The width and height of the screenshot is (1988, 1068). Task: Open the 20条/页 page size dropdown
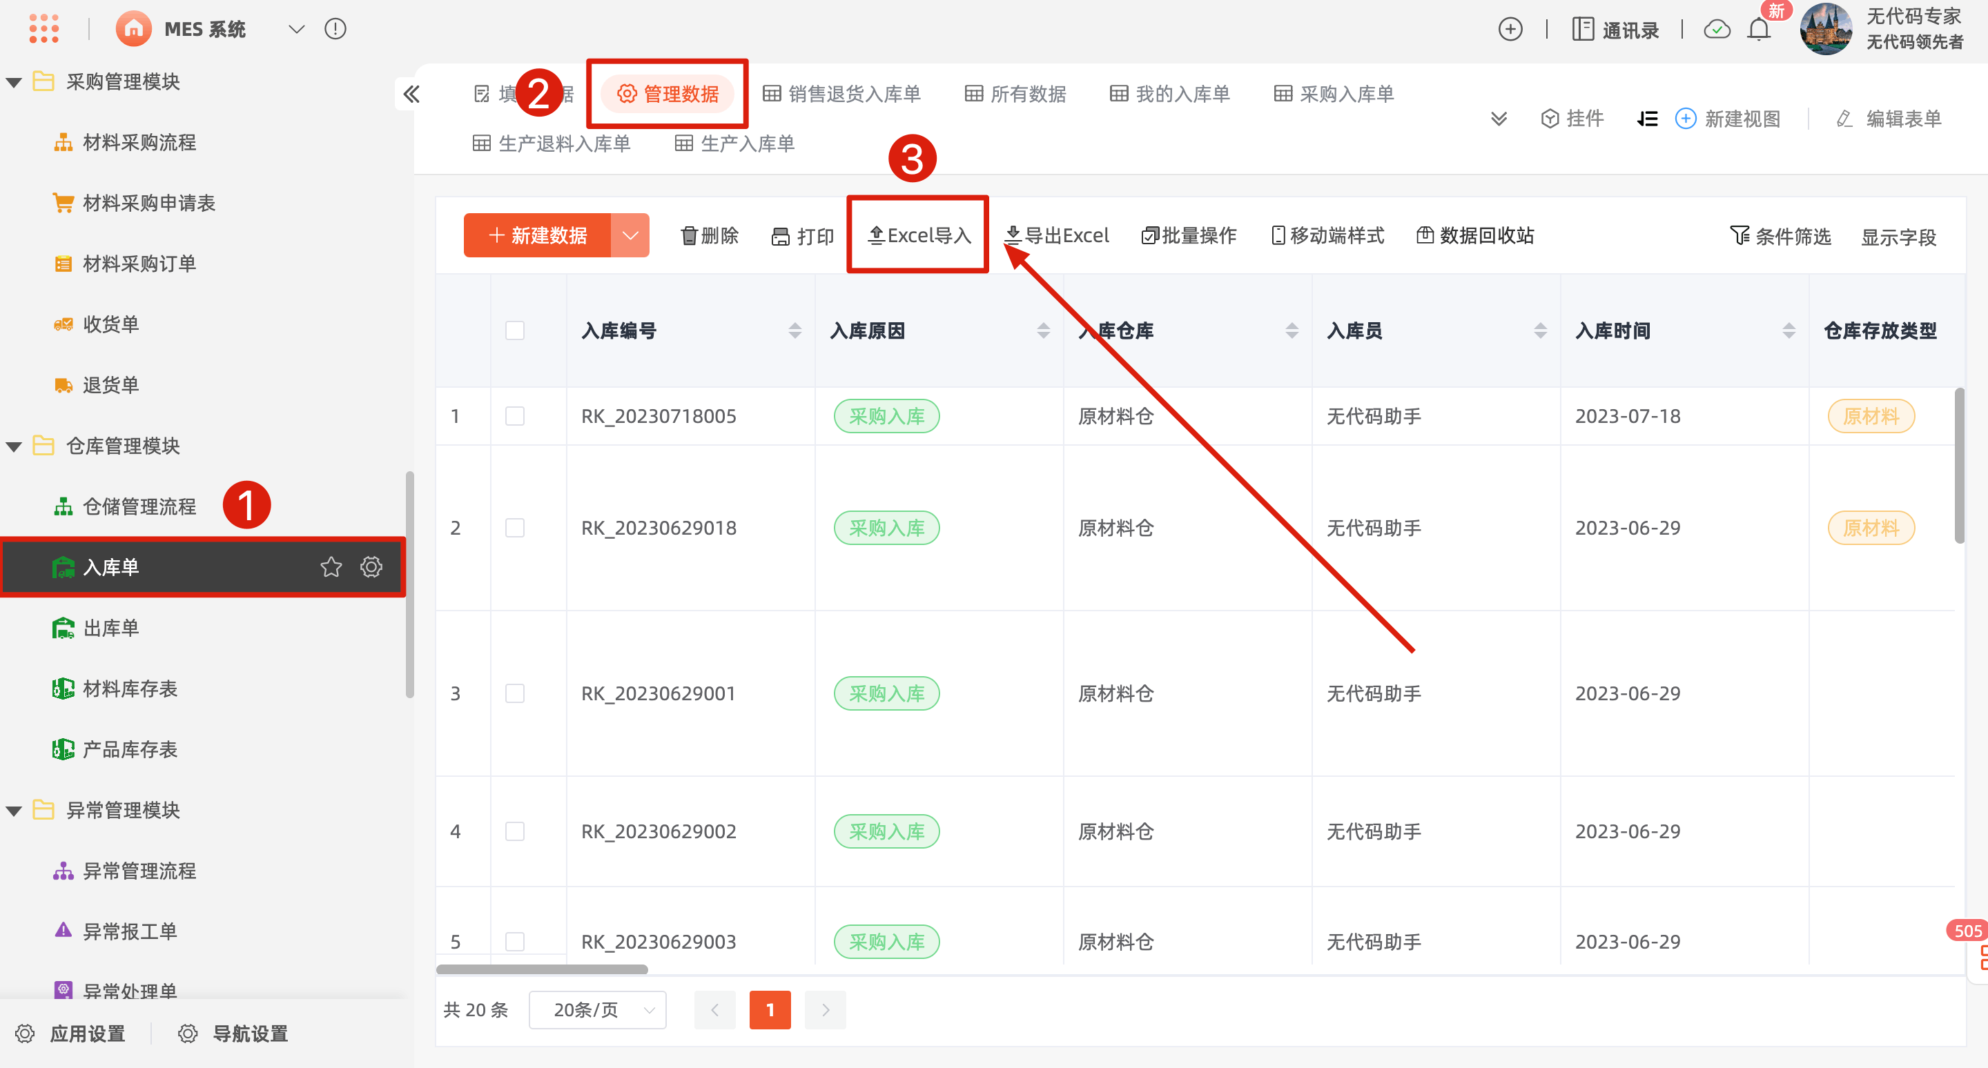[x=598, y=1009]
